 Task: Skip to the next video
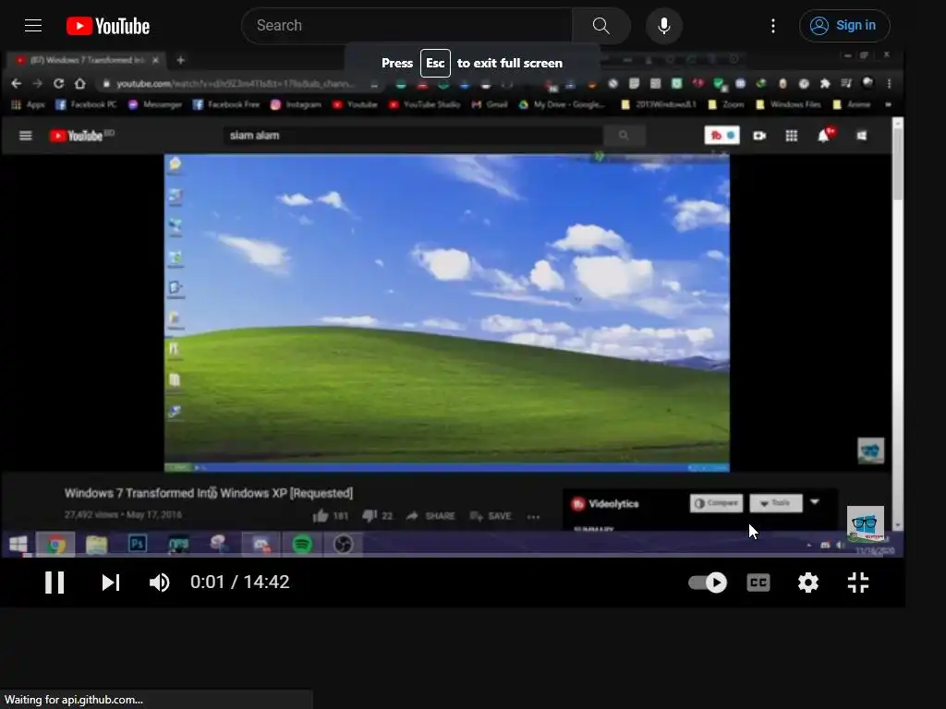pyautogui.click(x=111, y=583)
